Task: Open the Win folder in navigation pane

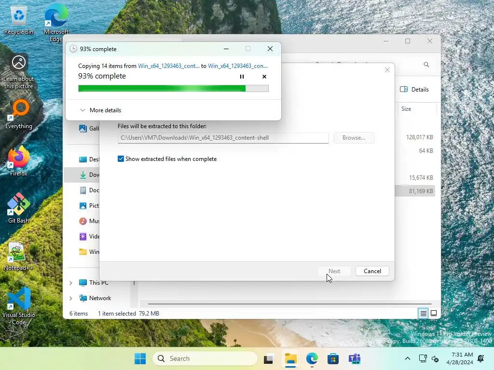Action: 89,251
